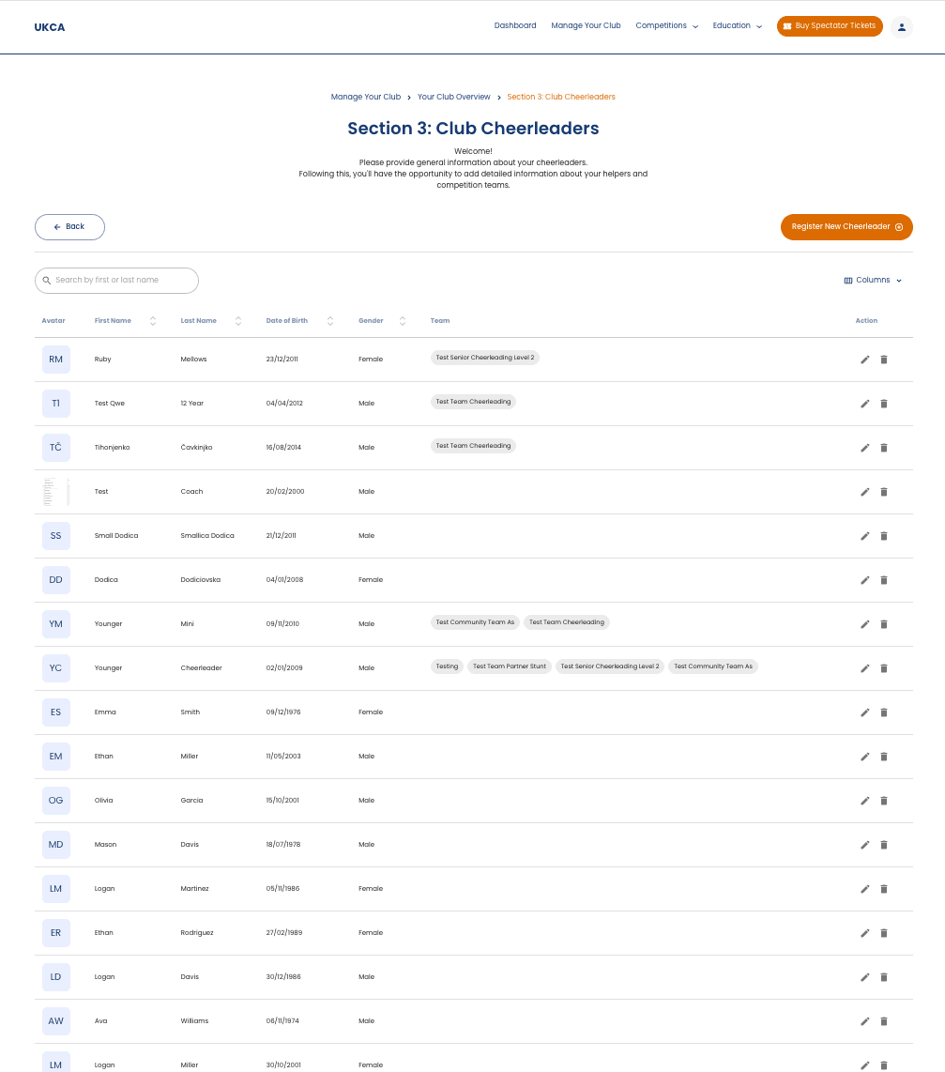This screenshot has height=1072, width=945.
Task: Delete Emma Smith's record
Action: coord(883,712)
